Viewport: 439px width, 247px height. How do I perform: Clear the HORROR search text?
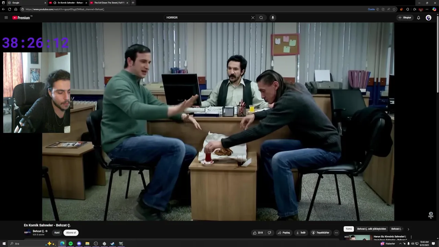(253, 17)
